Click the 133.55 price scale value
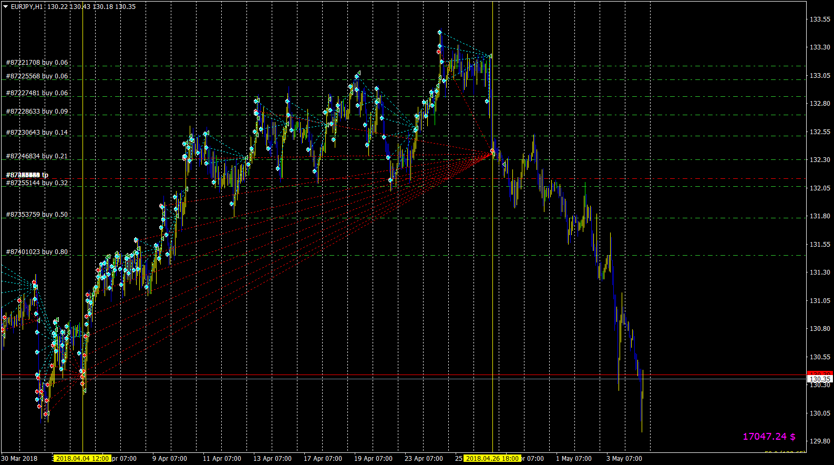The image size is (834, 465). tap(820, 19)
